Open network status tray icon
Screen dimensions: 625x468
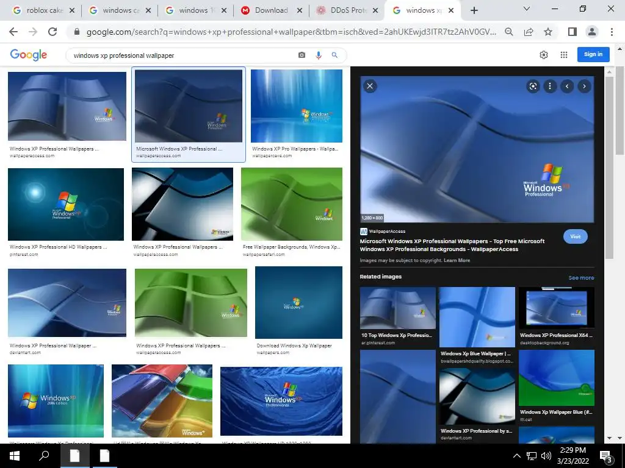tap(532, 456)
